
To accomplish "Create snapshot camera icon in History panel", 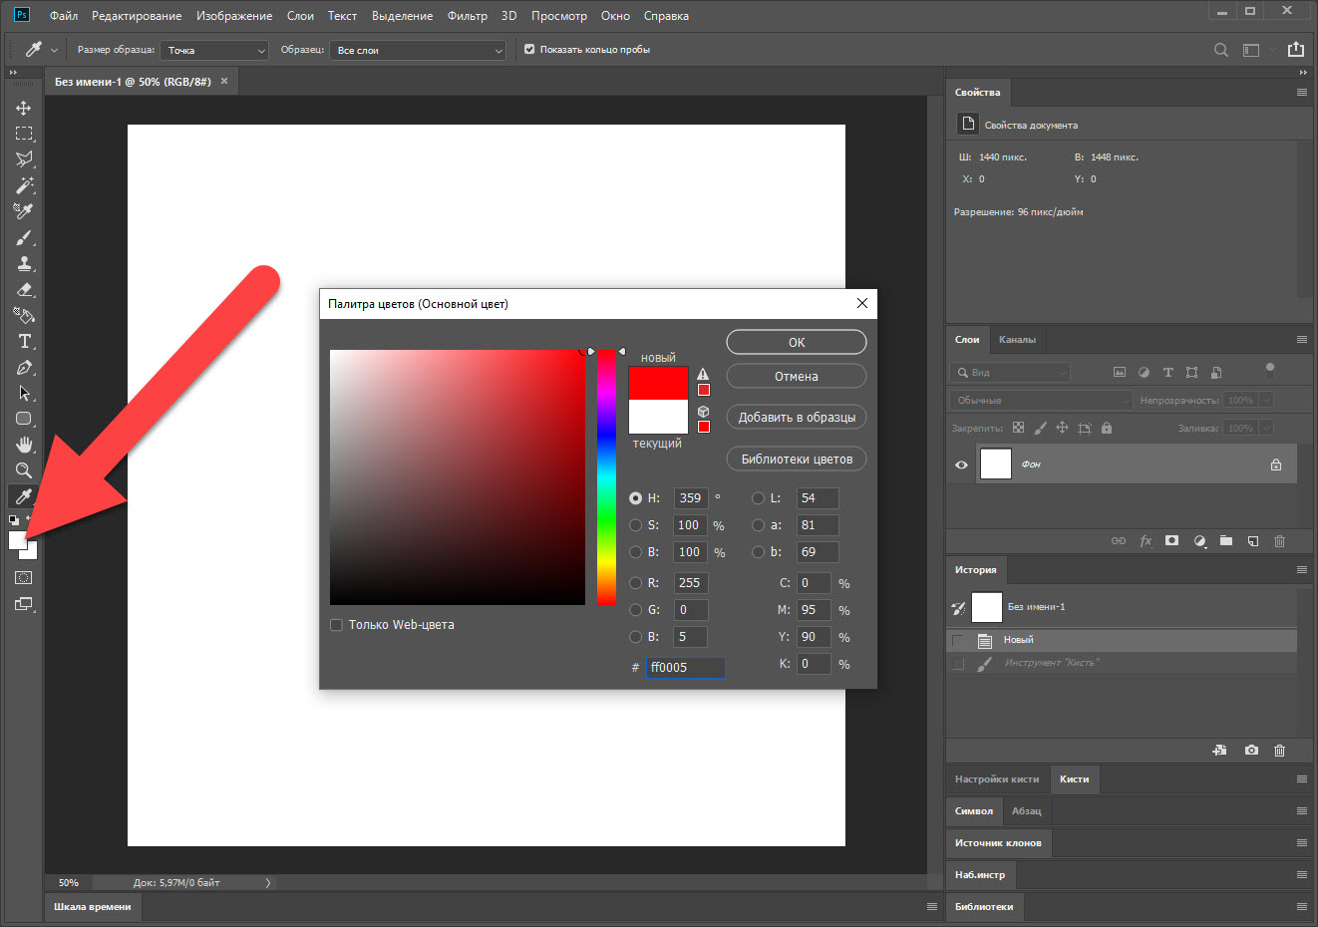I will point(1251,750).
